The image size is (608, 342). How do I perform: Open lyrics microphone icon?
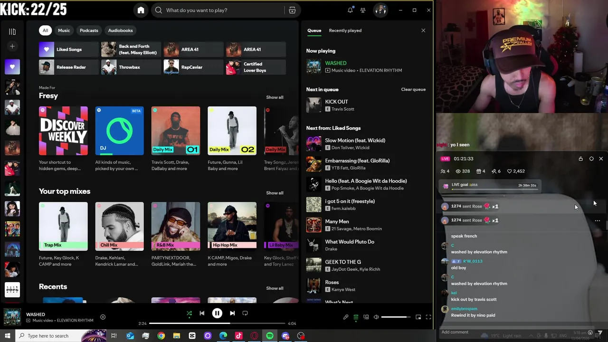(x=346, y=317)
